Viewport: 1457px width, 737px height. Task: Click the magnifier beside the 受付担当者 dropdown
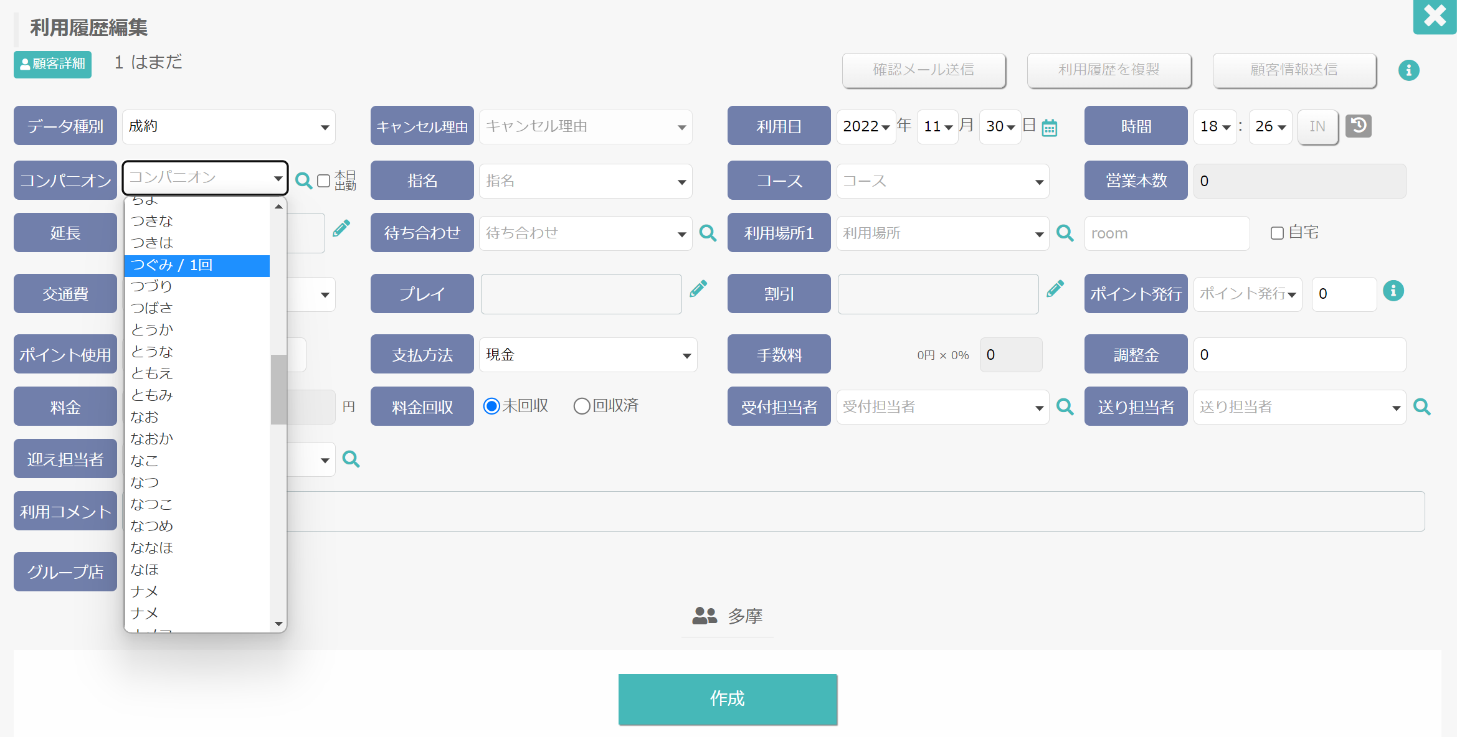point(1065,406)
